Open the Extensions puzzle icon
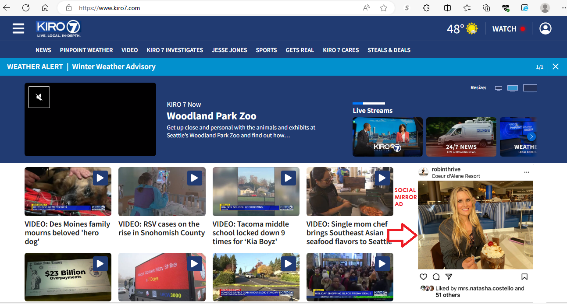Image resolution: width=567 pixels, height=304 pixels. click(x=426, y=8)
